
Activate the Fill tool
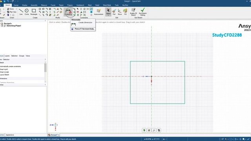pyautogui.click(x=125, y=12)
